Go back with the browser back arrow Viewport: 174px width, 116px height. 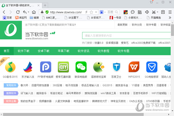tap(4, 12)
